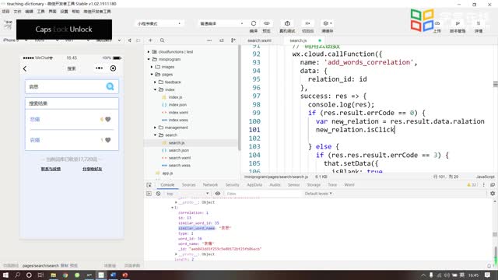
Task: Collapse the miniprogram folder
Action: [x=149, y=59]
